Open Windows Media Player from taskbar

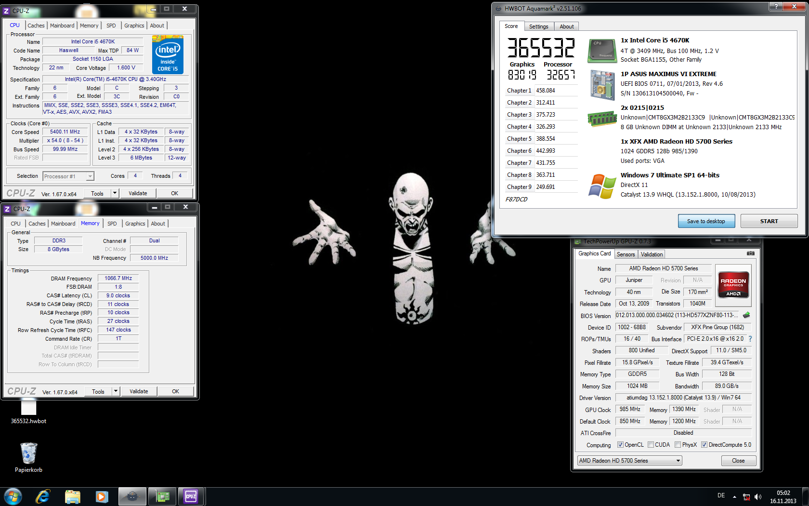tap(102, 496)
